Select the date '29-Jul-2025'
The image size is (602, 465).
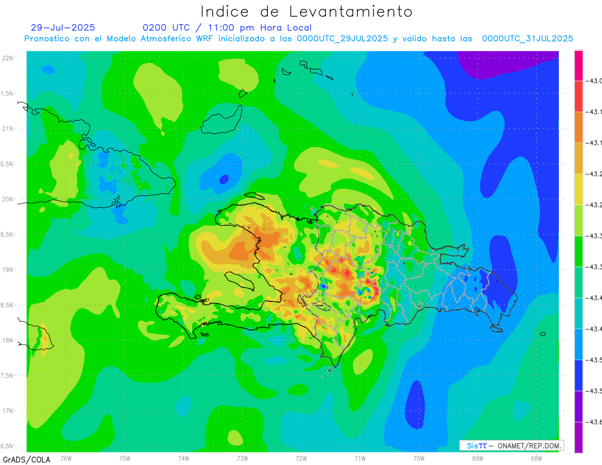[x=63, y=28]
